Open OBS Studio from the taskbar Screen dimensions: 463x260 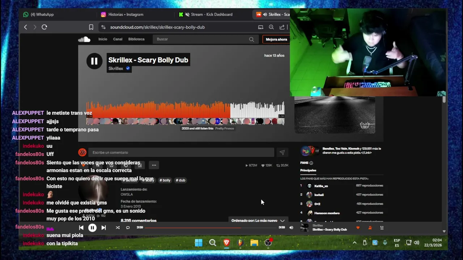[x=268, y=243]
